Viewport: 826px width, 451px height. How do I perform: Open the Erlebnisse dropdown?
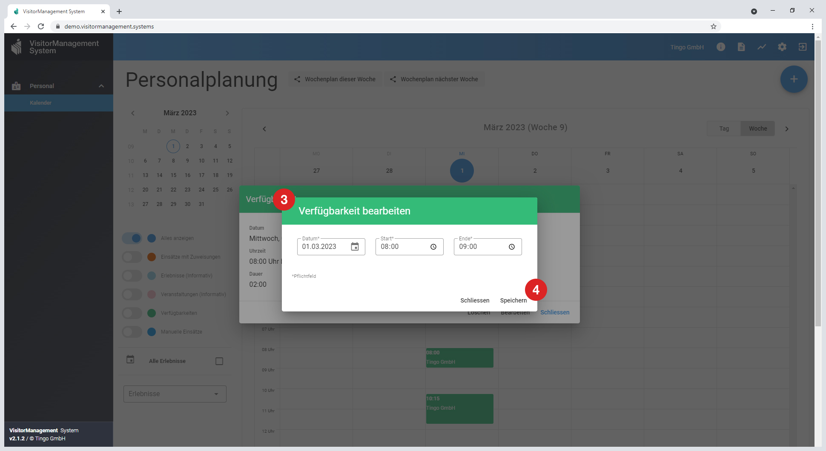(175, 394)
